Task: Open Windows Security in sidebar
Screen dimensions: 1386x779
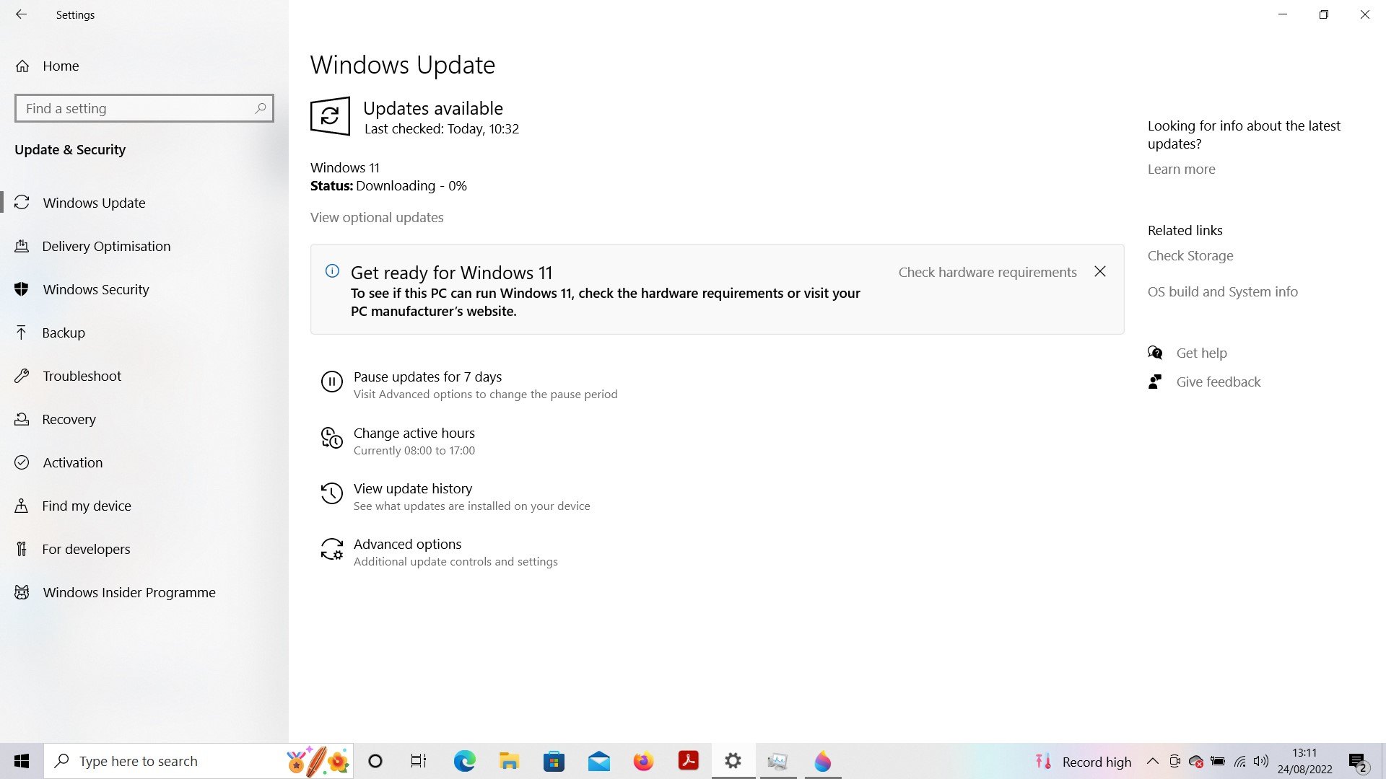Action: coord(95,289)
